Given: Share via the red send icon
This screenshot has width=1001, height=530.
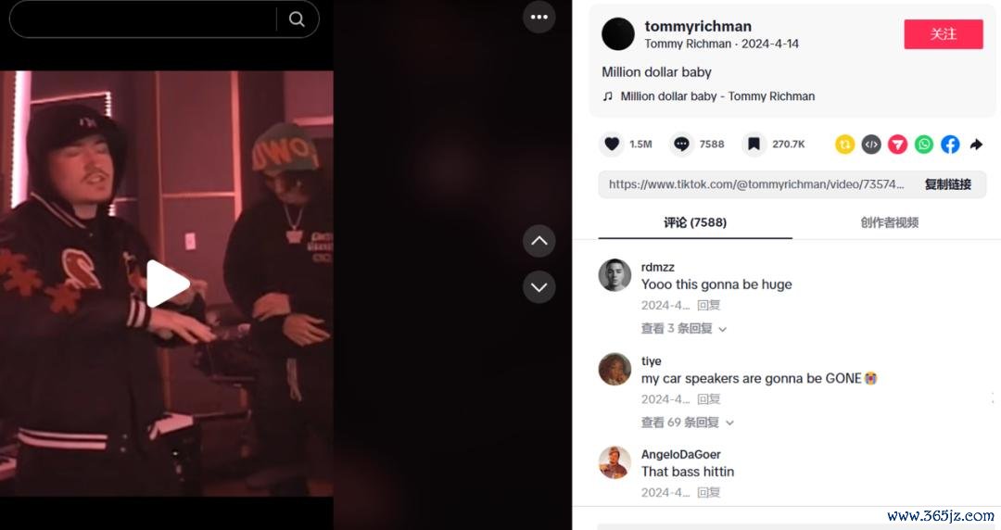Looking at the screenshot, I should pyautogui.click(x=897, y=145).
